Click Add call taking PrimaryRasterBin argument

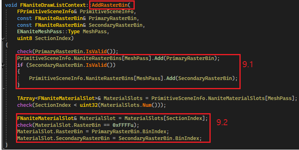[159, 58]
